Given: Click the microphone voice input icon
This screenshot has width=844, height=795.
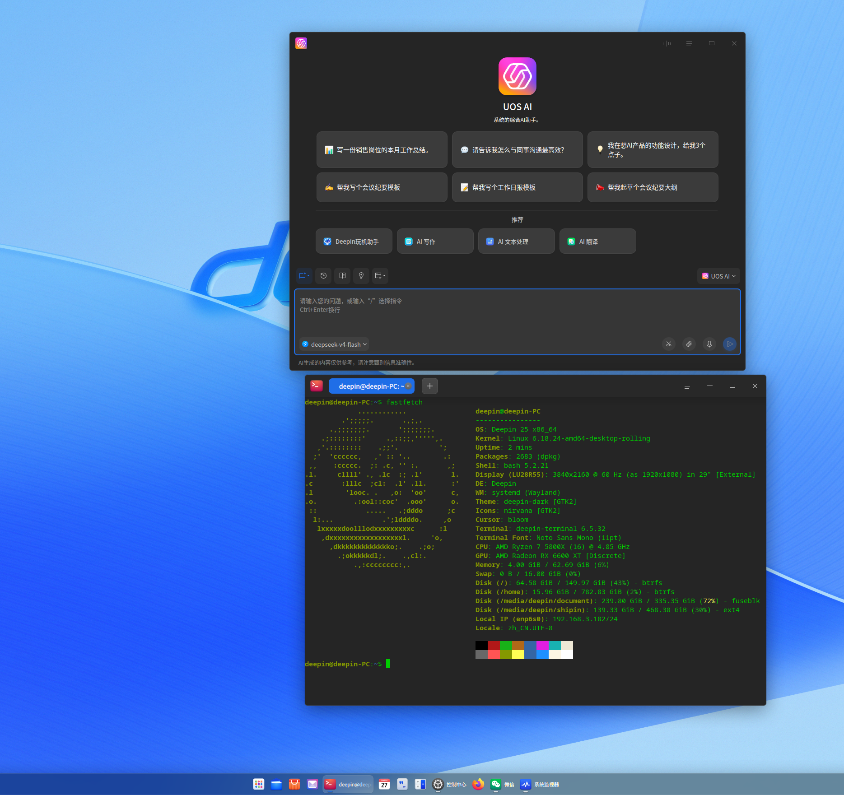Looking at the screenshot, I should [709, 344].
